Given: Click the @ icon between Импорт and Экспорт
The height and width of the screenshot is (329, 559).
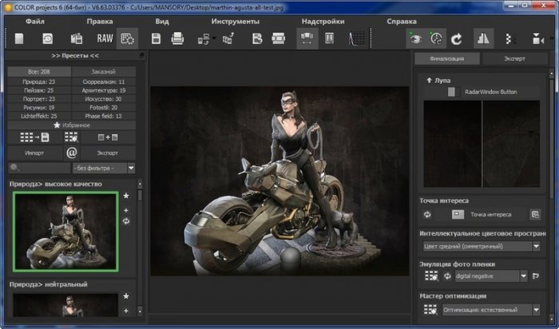Looking at the screenshot, I should 71,152.
